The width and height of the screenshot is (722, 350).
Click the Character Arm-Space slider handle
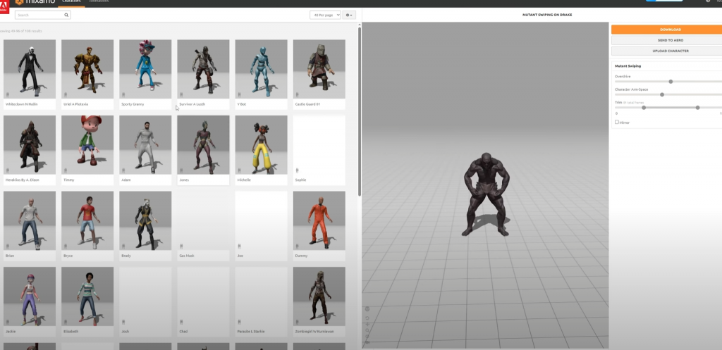click(661, 94)
